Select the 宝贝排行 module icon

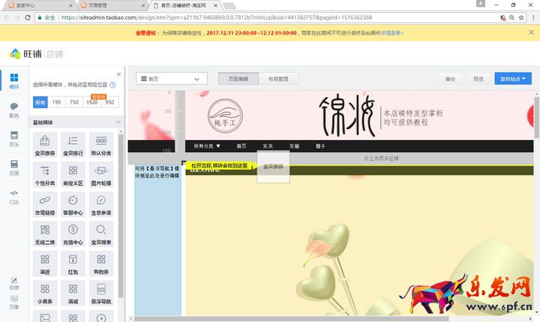pyautogui.click(x=73, y=145)
